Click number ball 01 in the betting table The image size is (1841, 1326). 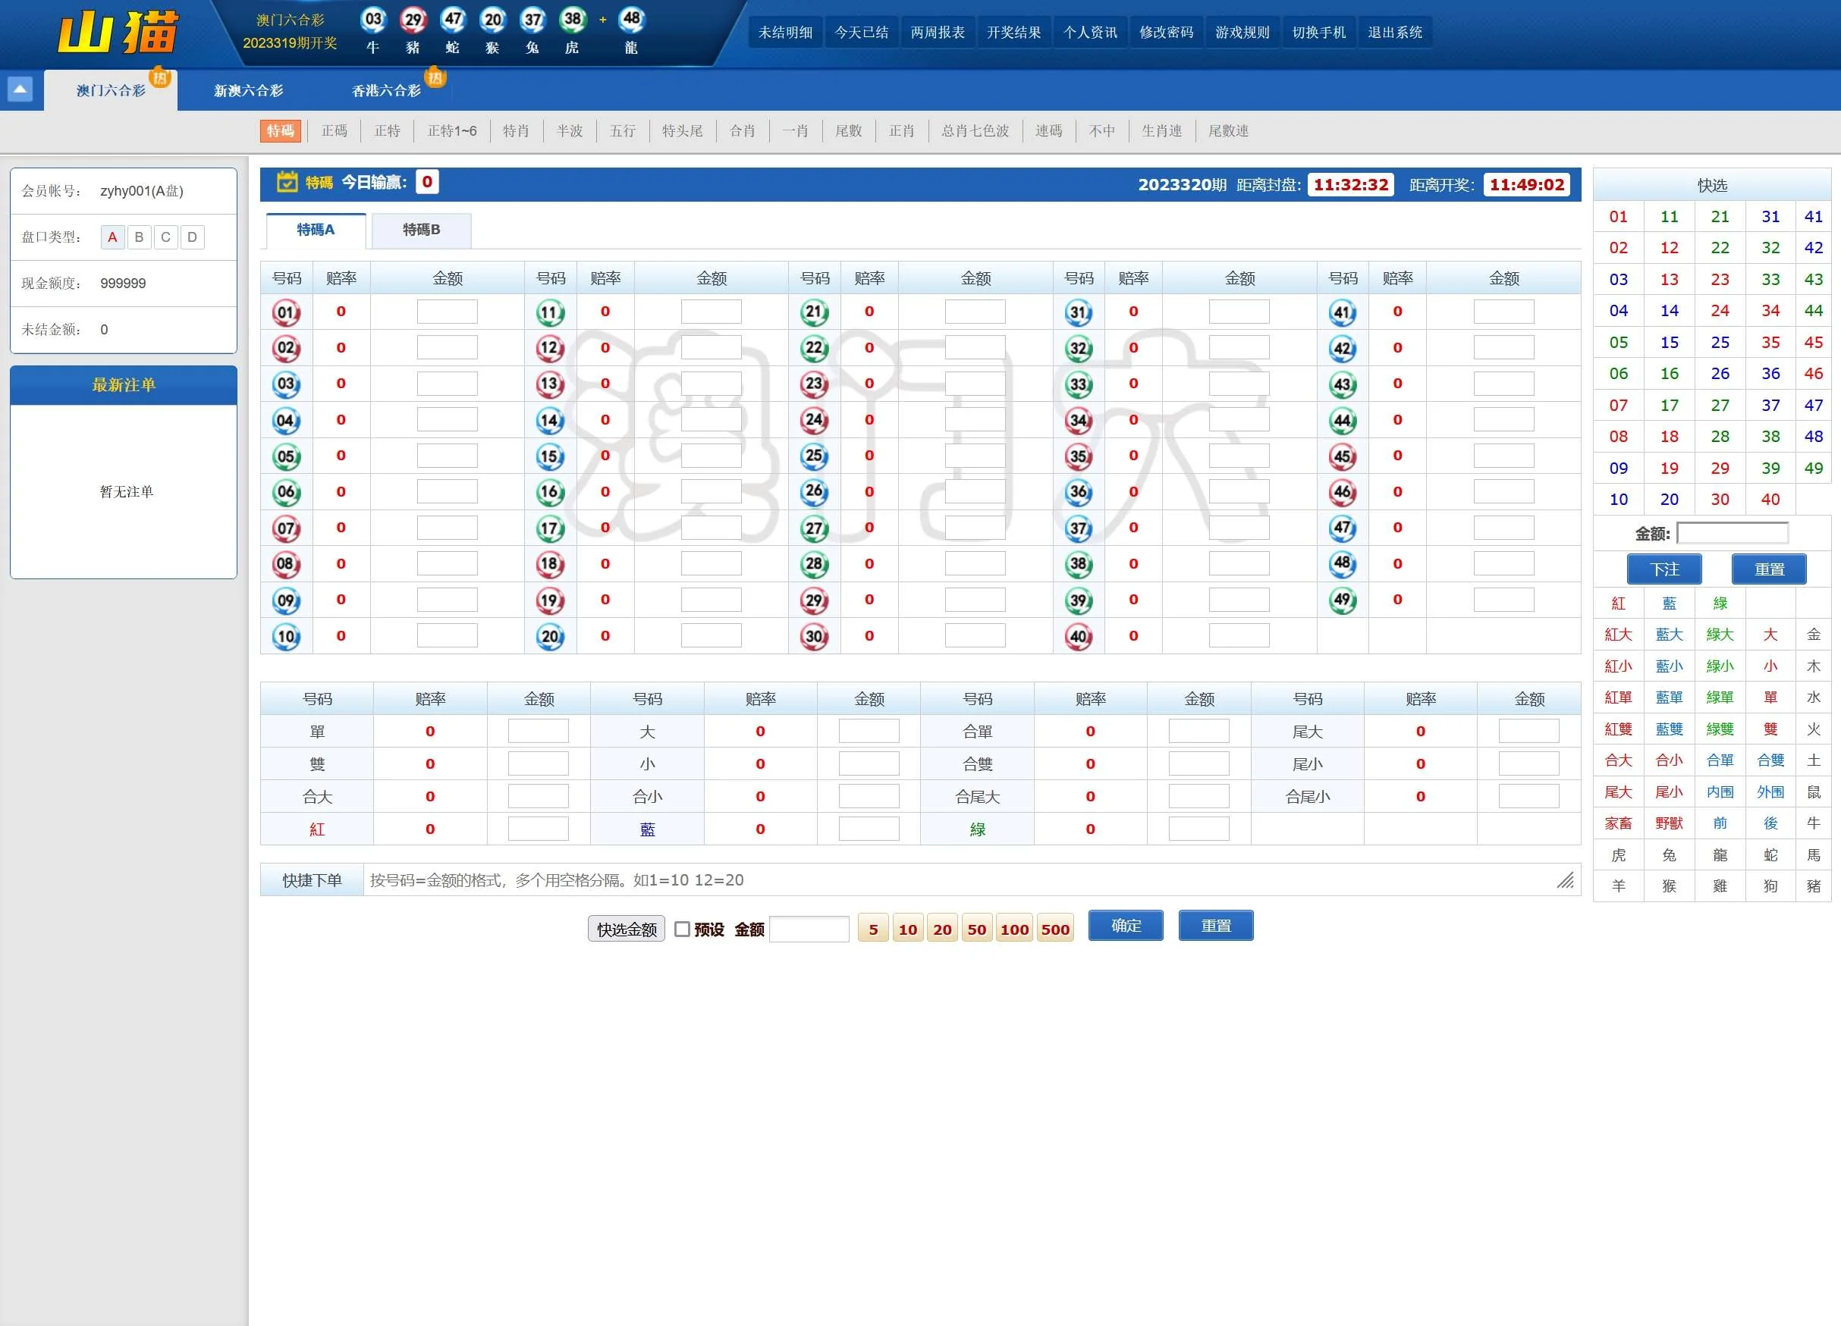pyautogui.click(x=286, y=312)
